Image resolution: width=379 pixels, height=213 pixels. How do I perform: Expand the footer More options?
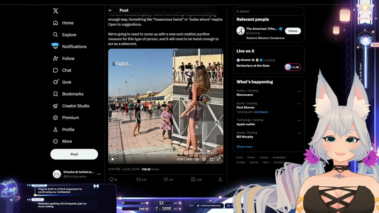[x=266, y=162]
